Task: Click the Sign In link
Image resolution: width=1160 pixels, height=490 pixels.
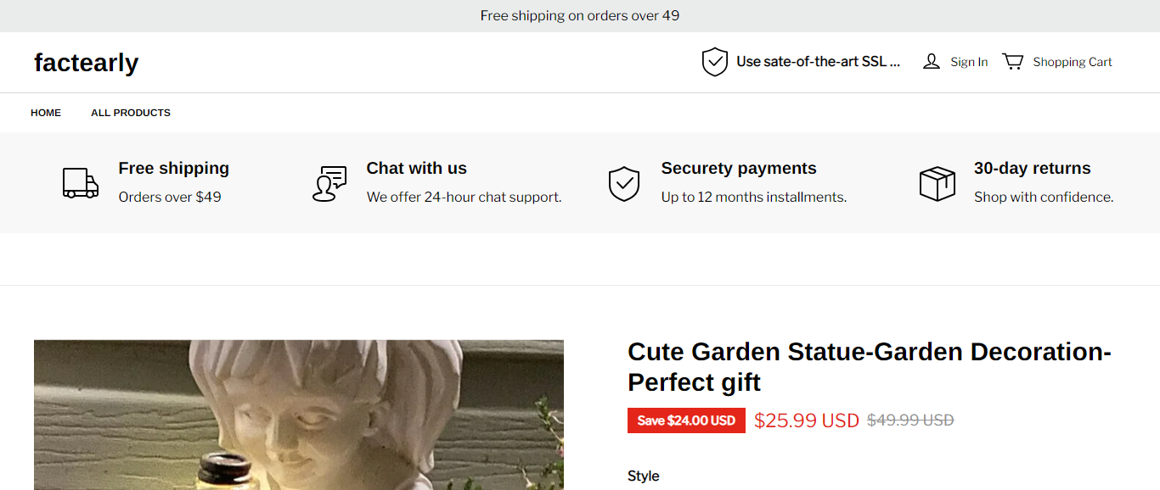Action: pyautogui.click(x=969, y=62)
